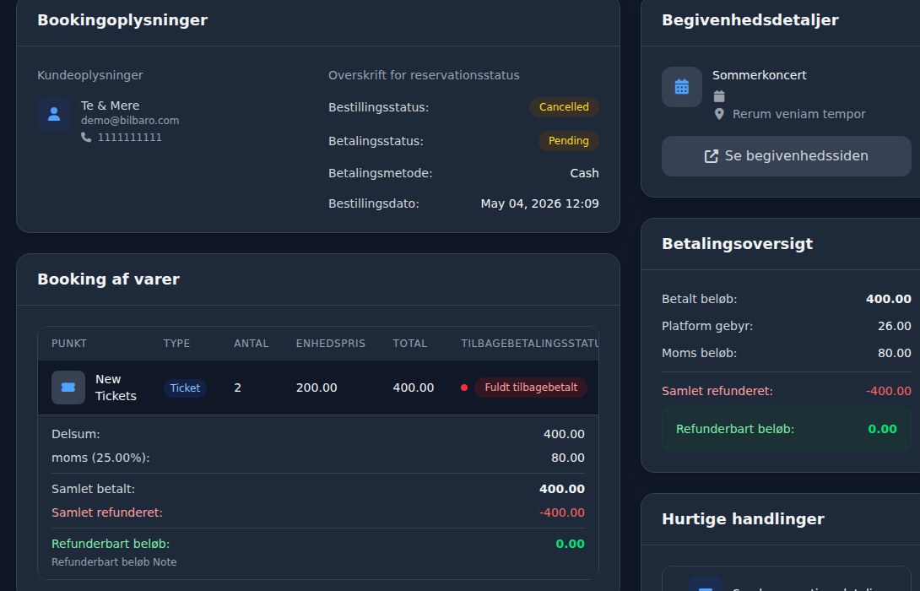Click the TILBAGEBETALINGSSTATUS column header
920x591 pixels.
point(530,344)
